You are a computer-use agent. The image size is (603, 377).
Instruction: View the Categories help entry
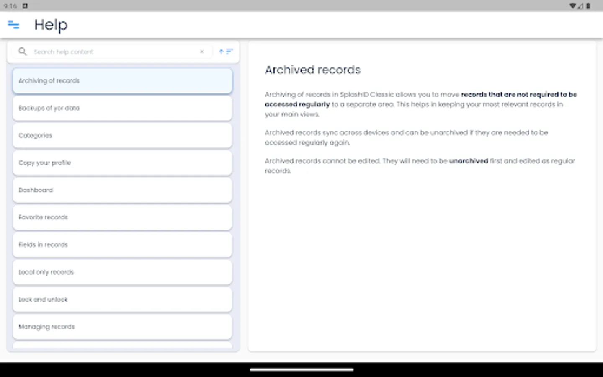tap(122, 135)
